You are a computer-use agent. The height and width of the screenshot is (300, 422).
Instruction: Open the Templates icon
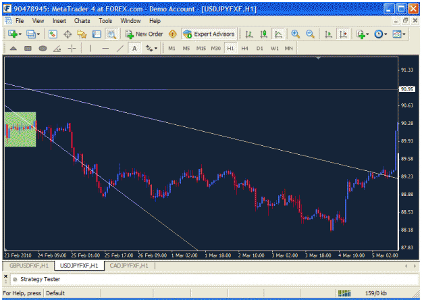[397, 34]
